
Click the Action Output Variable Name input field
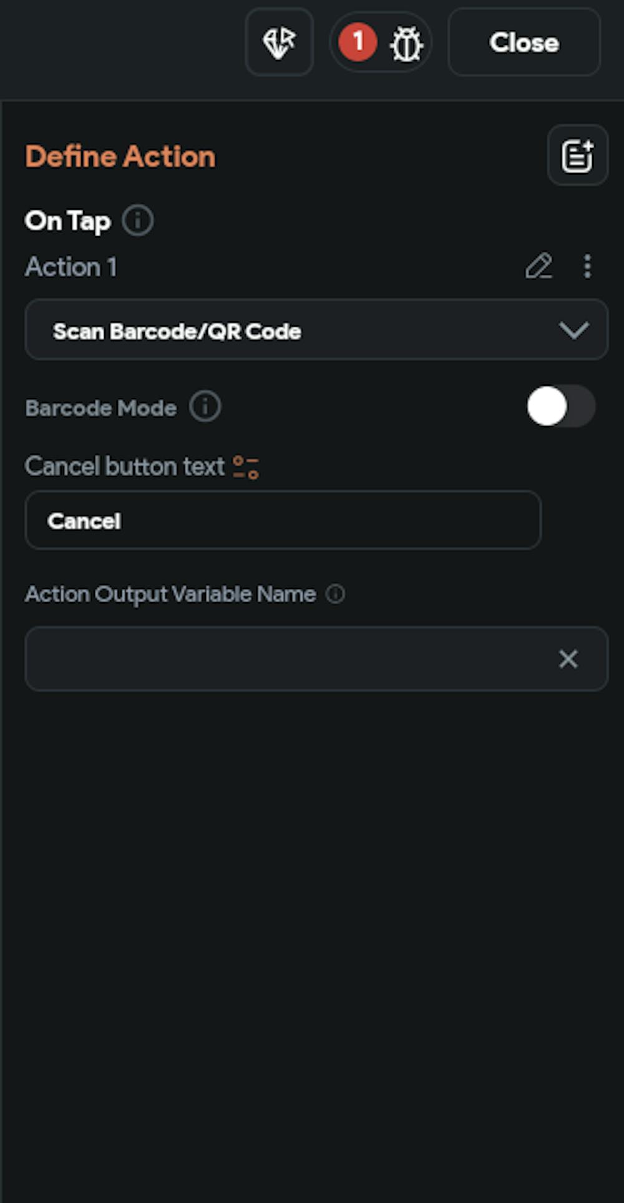(287, 659)
